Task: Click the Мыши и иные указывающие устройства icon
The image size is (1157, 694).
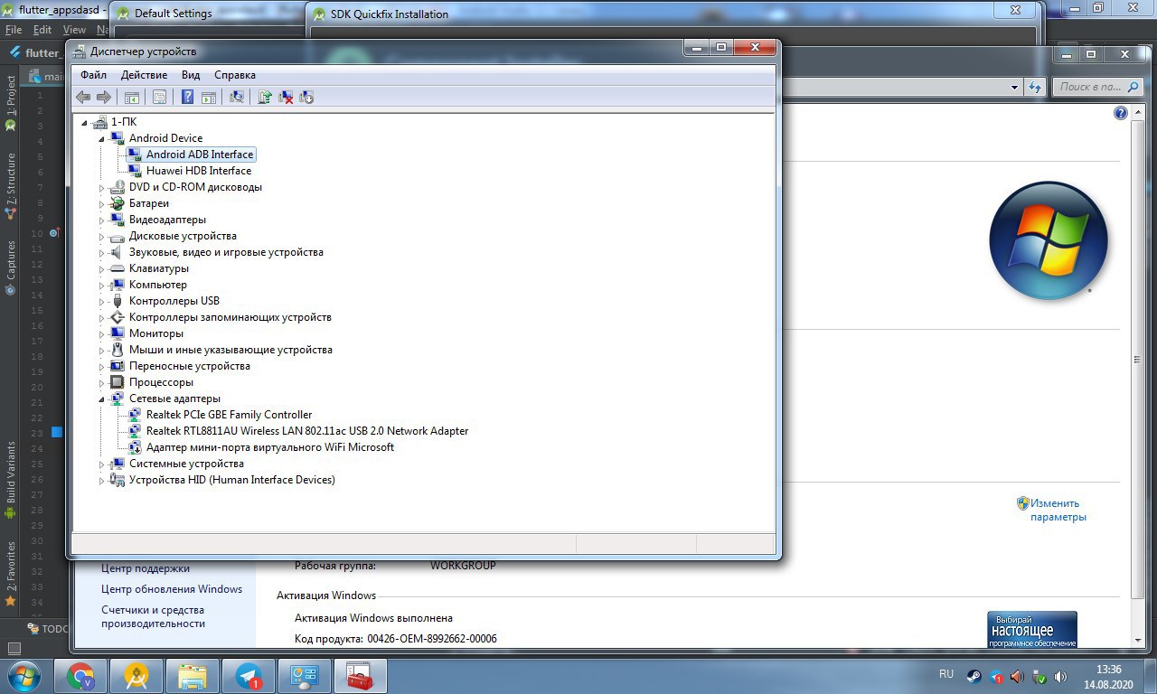Action: [117, 350]
